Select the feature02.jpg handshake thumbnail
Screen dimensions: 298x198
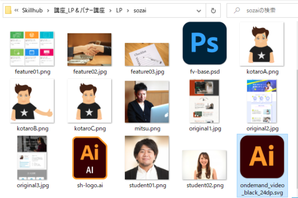pyautogui.click(x=89, y=50)
